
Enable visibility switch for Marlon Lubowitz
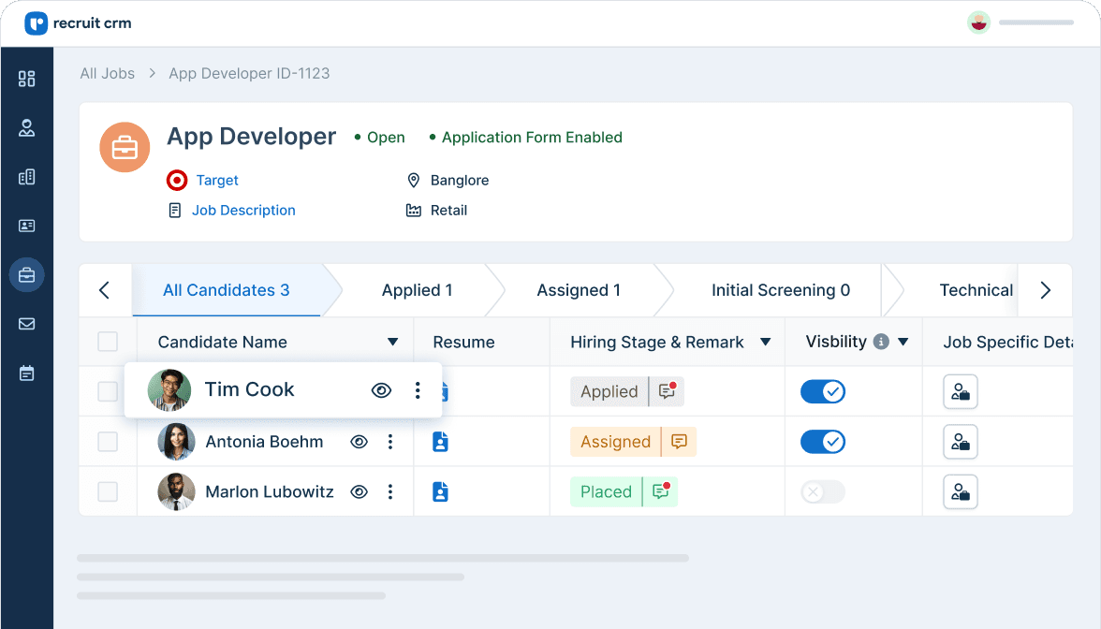click(x=823, y=491)
